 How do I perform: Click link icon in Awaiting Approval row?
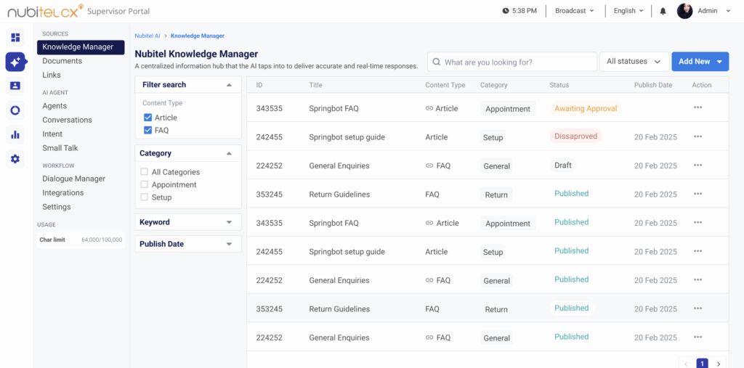point(429,109)
